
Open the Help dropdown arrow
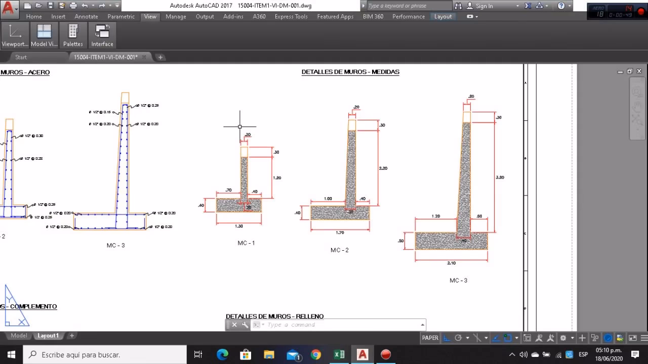tap(571, 6)
